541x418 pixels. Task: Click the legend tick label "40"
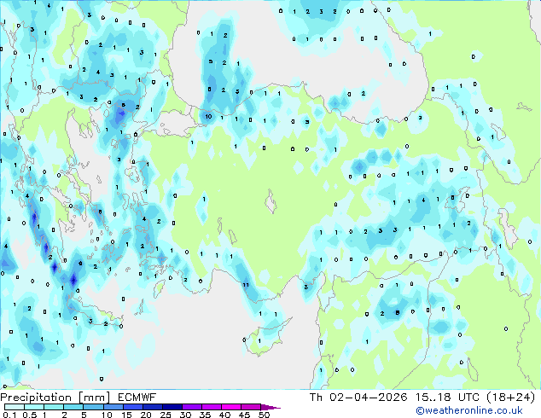224,415
